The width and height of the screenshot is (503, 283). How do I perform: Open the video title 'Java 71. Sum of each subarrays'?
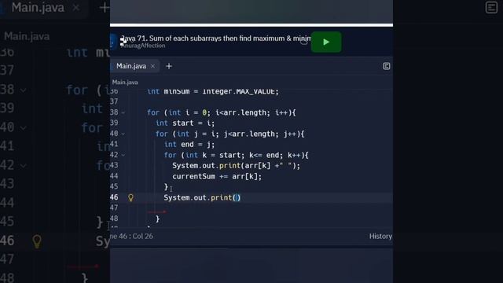215,39
